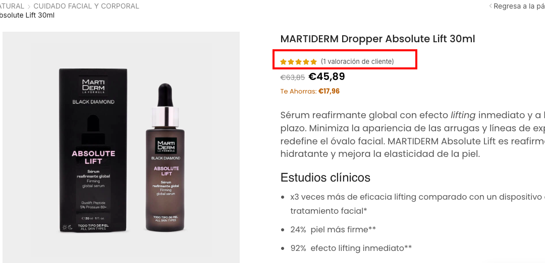Click the sun icon on the black box
This screenshot has height=263, width=545.
[x=64, y=227]
